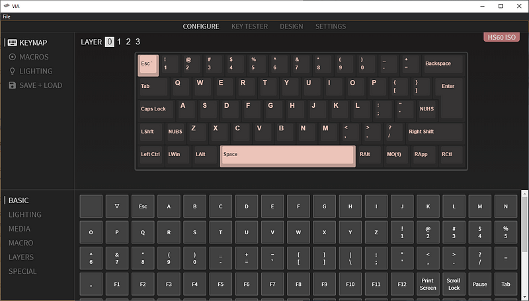
Task: Switch to the Key Tester tab
Action: click(x=249, y=26)
